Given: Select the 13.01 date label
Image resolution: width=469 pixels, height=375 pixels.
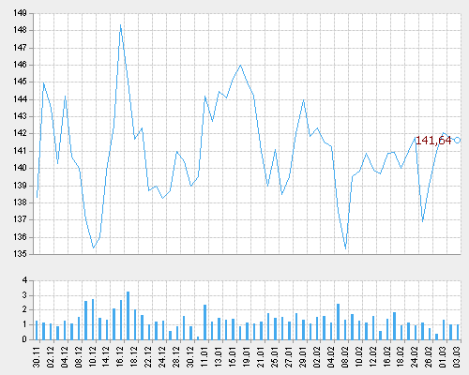Looking at the screenshot, I should click(x=219, y=357).
